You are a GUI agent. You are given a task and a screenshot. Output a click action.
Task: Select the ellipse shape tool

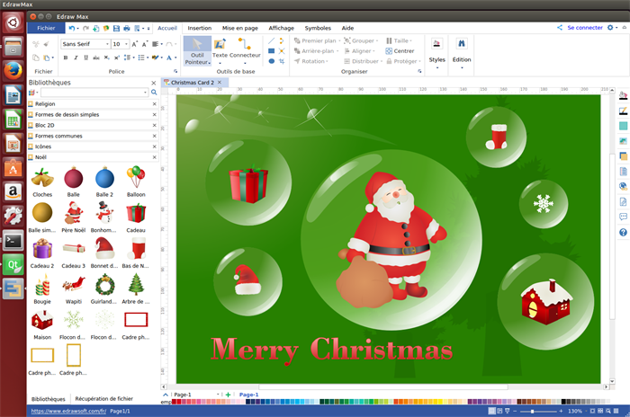click(x=271, y=61)
